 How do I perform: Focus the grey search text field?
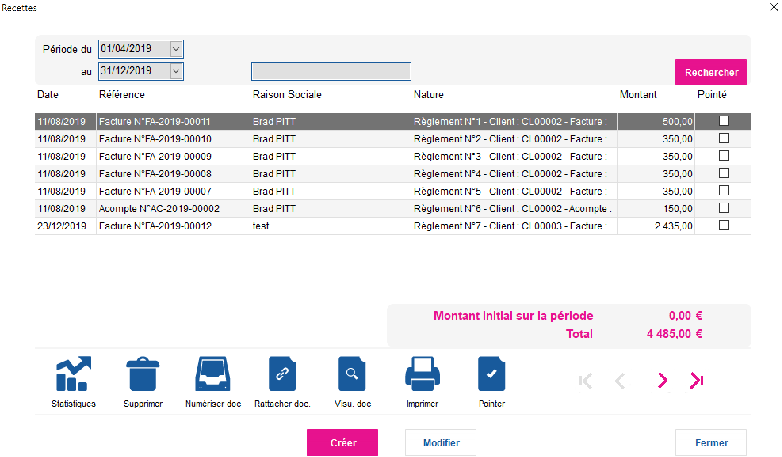click(x=331, y=71)
